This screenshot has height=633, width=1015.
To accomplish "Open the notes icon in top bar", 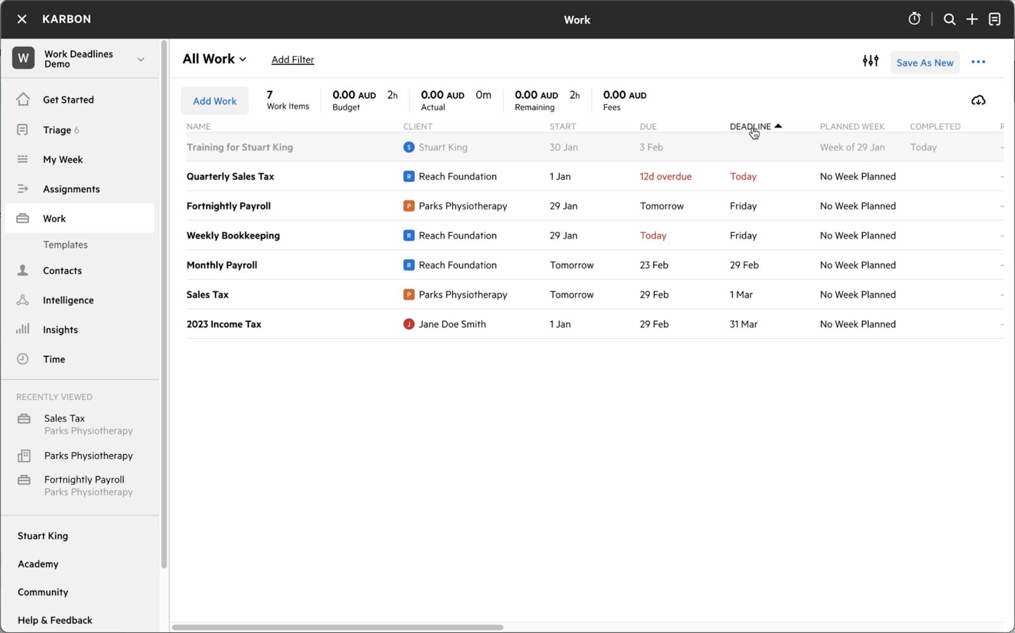I will pos(994,19).
